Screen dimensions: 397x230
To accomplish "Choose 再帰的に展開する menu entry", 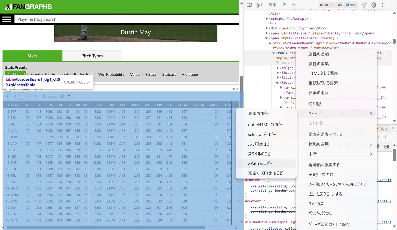I will click(336, 165).
